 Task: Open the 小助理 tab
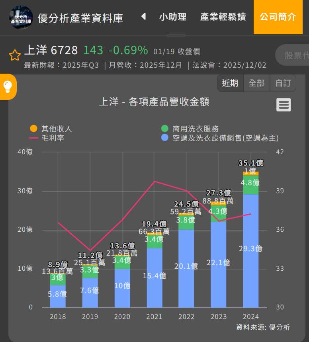pyautogui.click(x=173, y=17)
